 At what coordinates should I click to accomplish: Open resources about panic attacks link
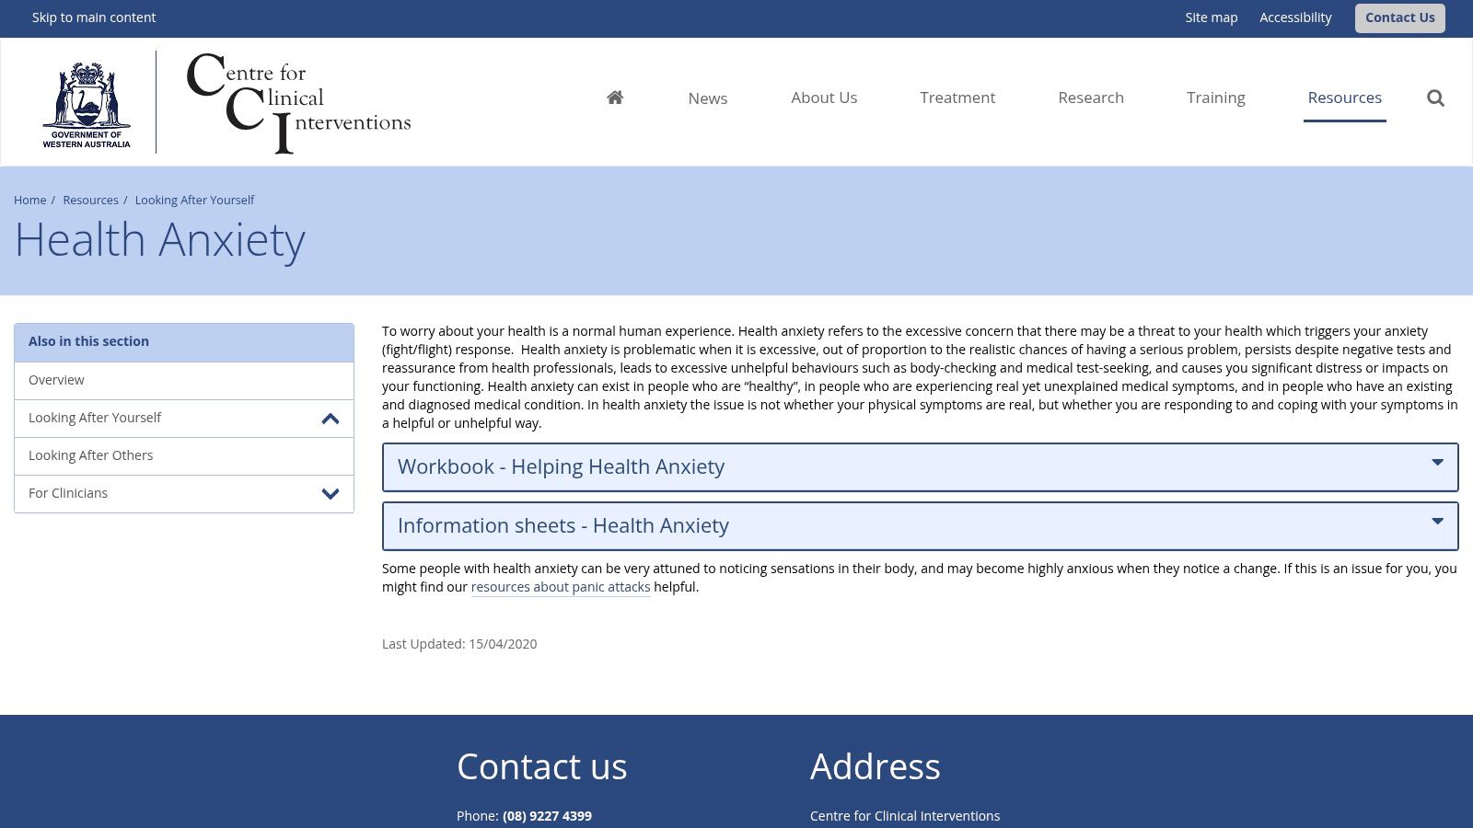pyautogui.click(x=561, y=587)
